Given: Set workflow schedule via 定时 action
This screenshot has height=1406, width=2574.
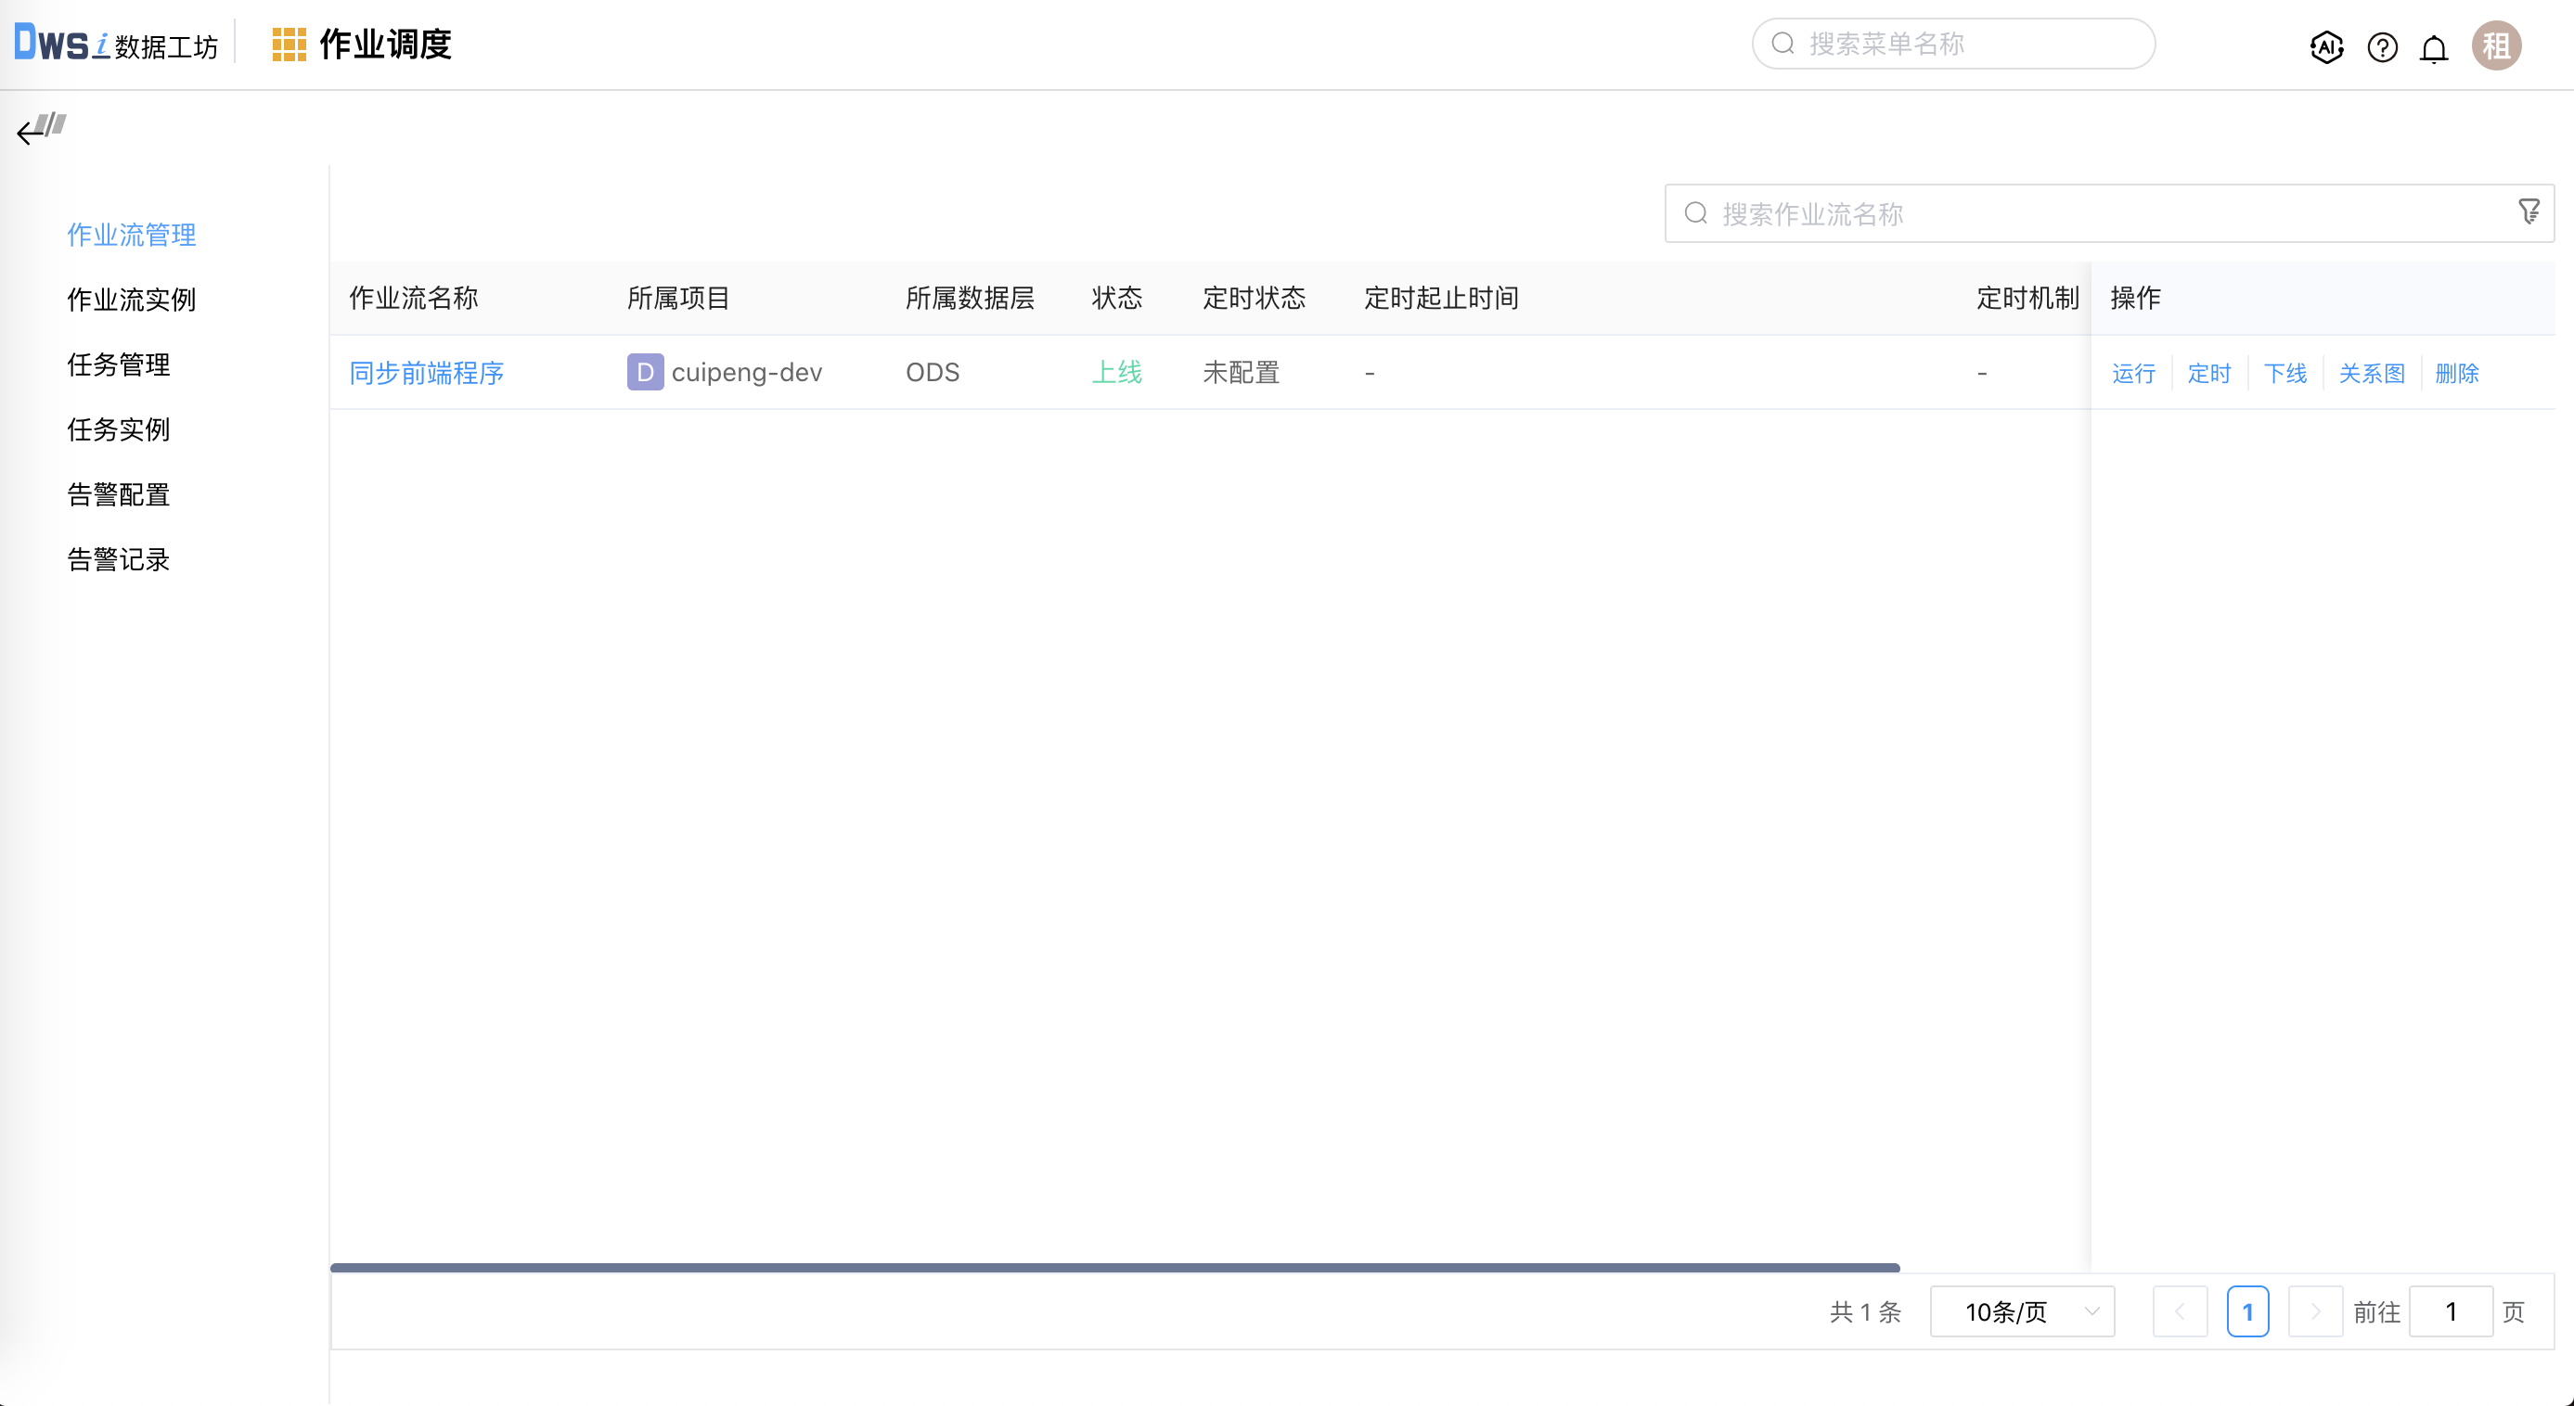Looking at the screenshot, I should tap(2209, 373).
